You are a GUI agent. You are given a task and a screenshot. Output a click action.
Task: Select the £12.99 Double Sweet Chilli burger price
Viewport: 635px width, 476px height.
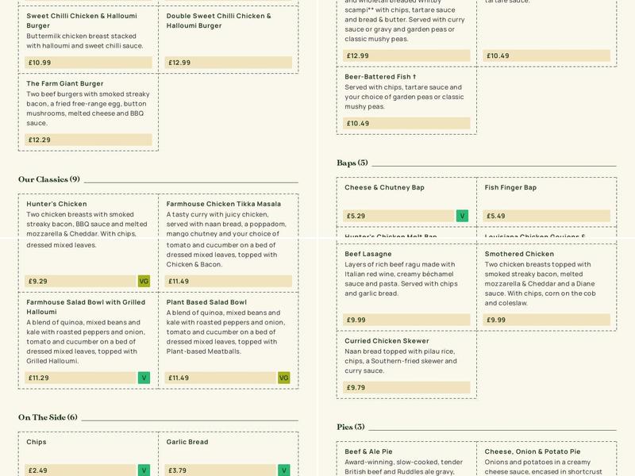tap(229, 63)
